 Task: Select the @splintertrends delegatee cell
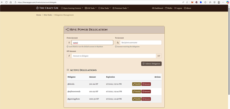(74, 92)
